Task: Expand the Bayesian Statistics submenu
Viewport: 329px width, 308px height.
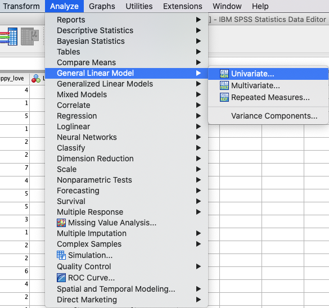Action: tap(127, 41)
